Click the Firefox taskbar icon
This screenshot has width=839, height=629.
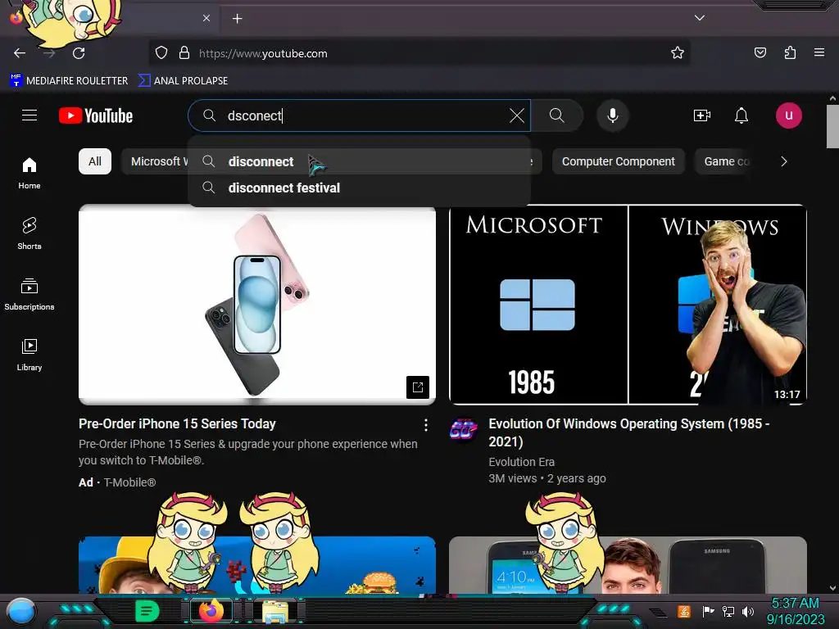(211, 611)
